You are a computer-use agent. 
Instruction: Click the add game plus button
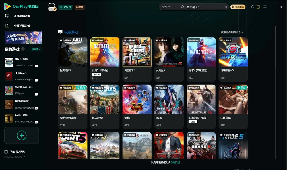pyautogui.click(x=22, y=135)
